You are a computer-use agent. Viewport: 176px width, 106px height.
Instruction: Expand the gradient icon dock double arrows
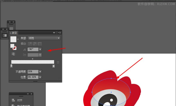point(3,29)
